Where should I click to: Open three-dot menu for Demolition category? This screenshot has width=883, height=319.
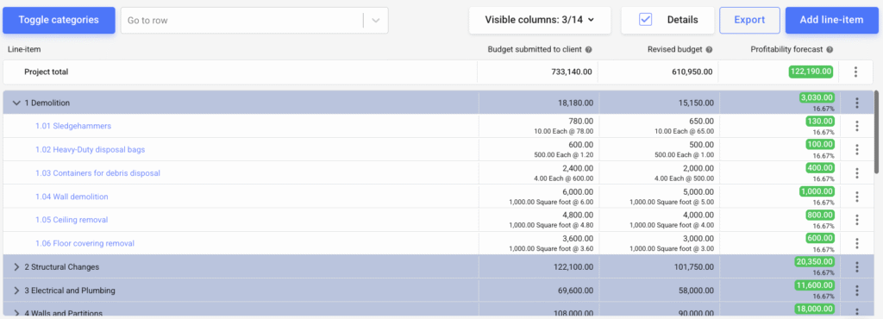tap(856, 103)
